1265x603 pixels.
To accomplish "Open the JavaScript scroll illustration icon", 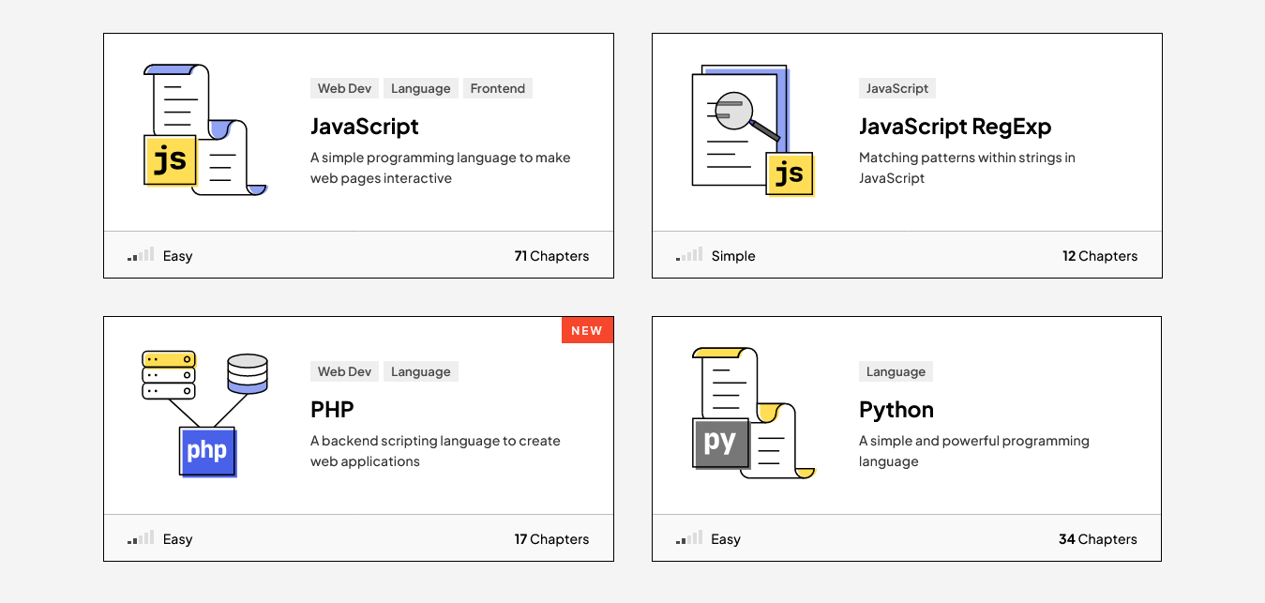I will [x=205, y=130].
